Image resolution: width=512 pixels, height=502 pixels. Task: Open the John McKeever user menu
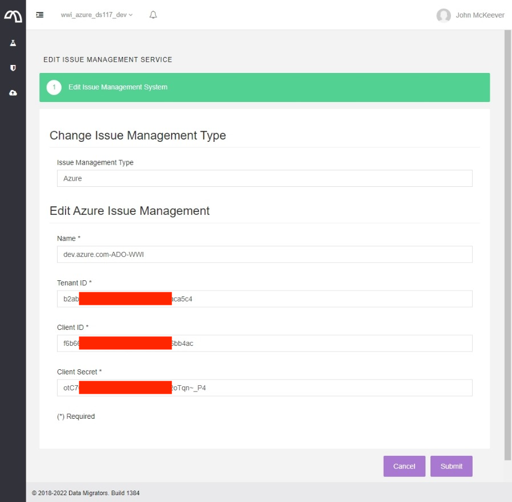click(x=480, y=15)
